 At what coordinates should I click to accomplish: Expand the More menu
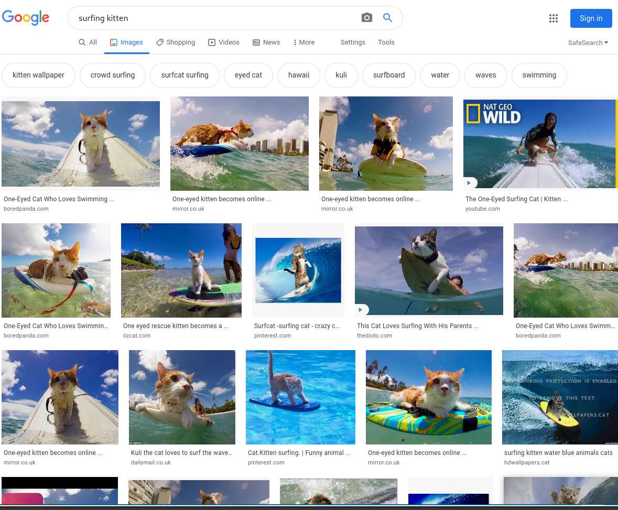point(303,42)
